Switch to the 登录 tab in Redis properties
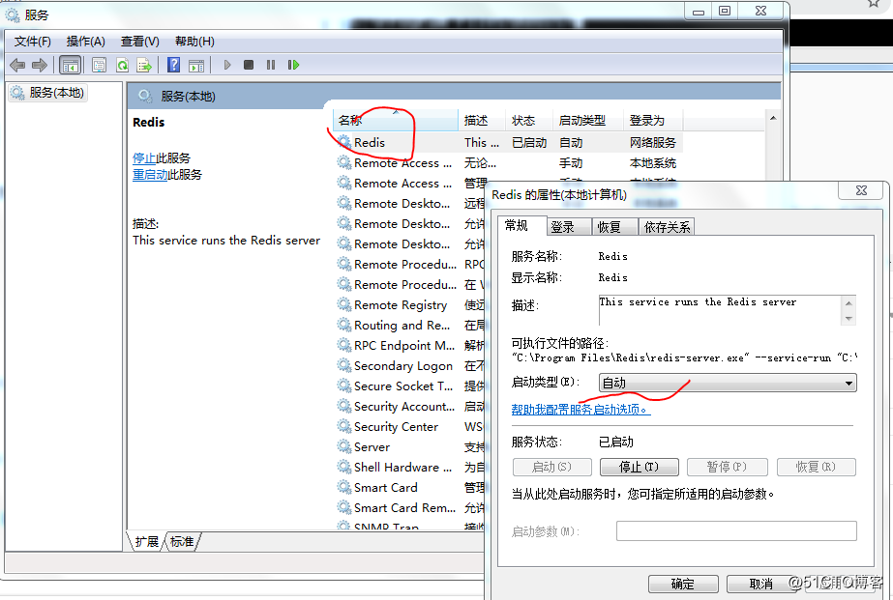This screenshot has width=893, height=600. [x=569, y=227]
